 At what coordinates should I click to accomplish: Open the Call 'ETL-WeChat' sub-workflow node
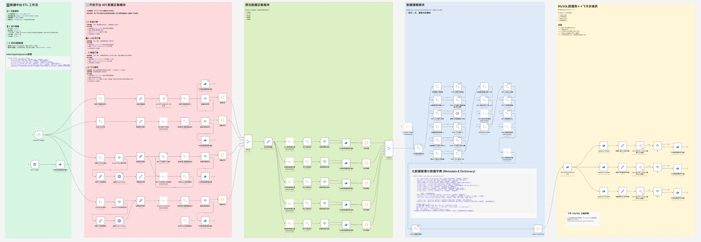pos(163,99)
